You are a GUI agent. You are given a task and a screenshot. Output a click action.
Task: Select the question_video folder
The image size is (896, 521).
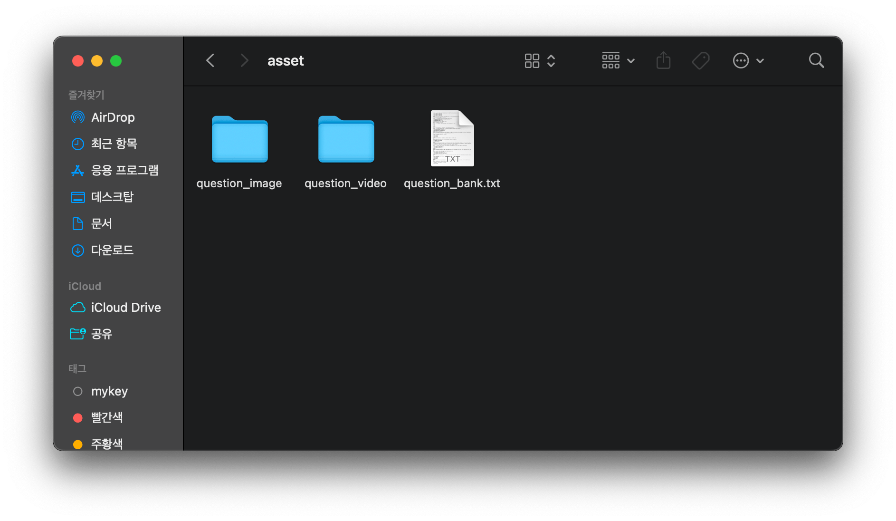[346, 139]
